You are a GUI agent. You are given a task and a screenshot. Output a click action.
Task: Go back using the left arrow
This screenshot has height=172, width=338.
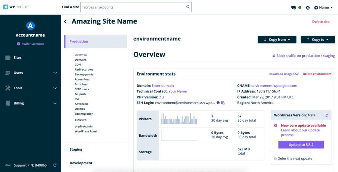tap(65, 22)
